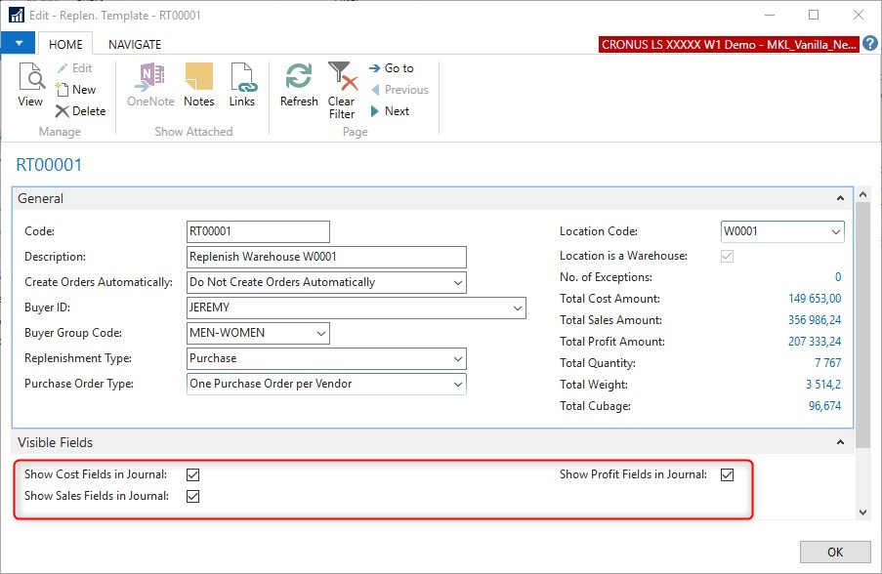Screen dimensions: 882x574
Task: Switch to the NAVIGATE tab
Action: coord(135,44)
